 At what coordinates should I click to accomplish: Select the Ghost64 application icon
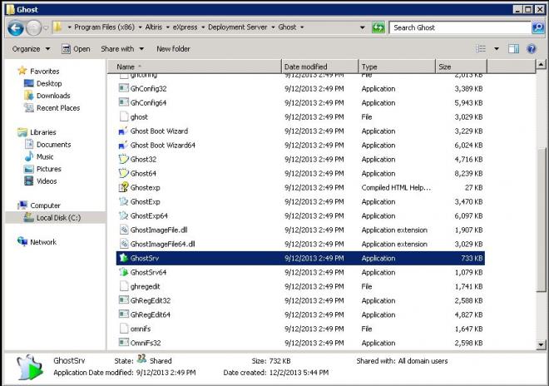(x=123, y=173)
